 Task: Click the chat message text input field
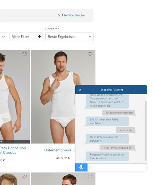click(117, 167)
